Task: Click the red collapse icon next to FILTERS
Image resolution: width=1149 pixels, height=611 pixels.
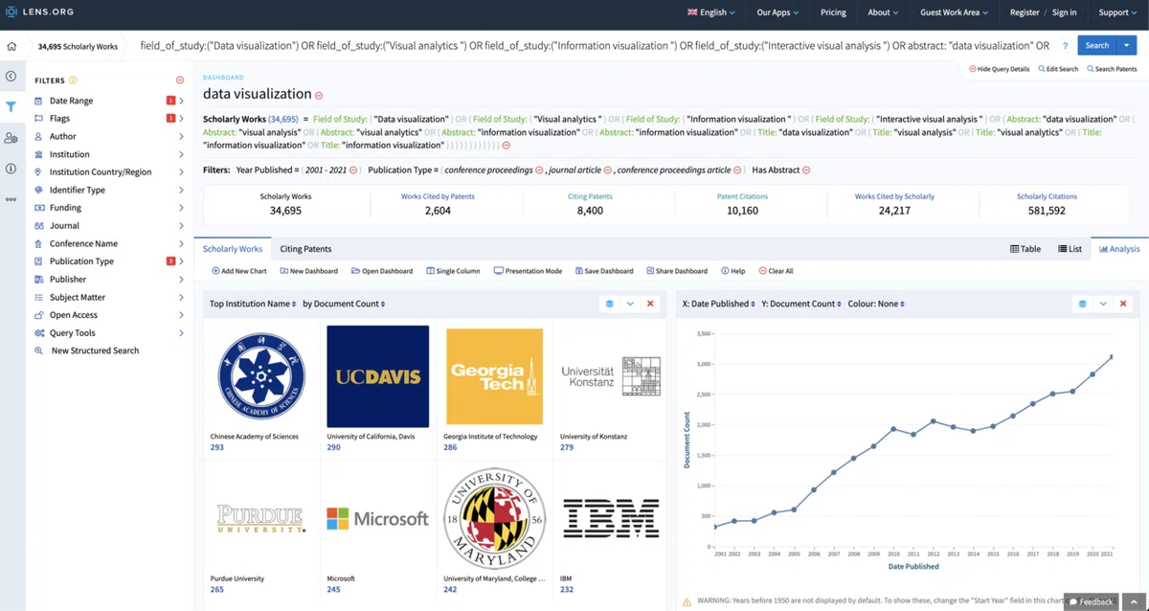Action: click(x=180, y=80)
